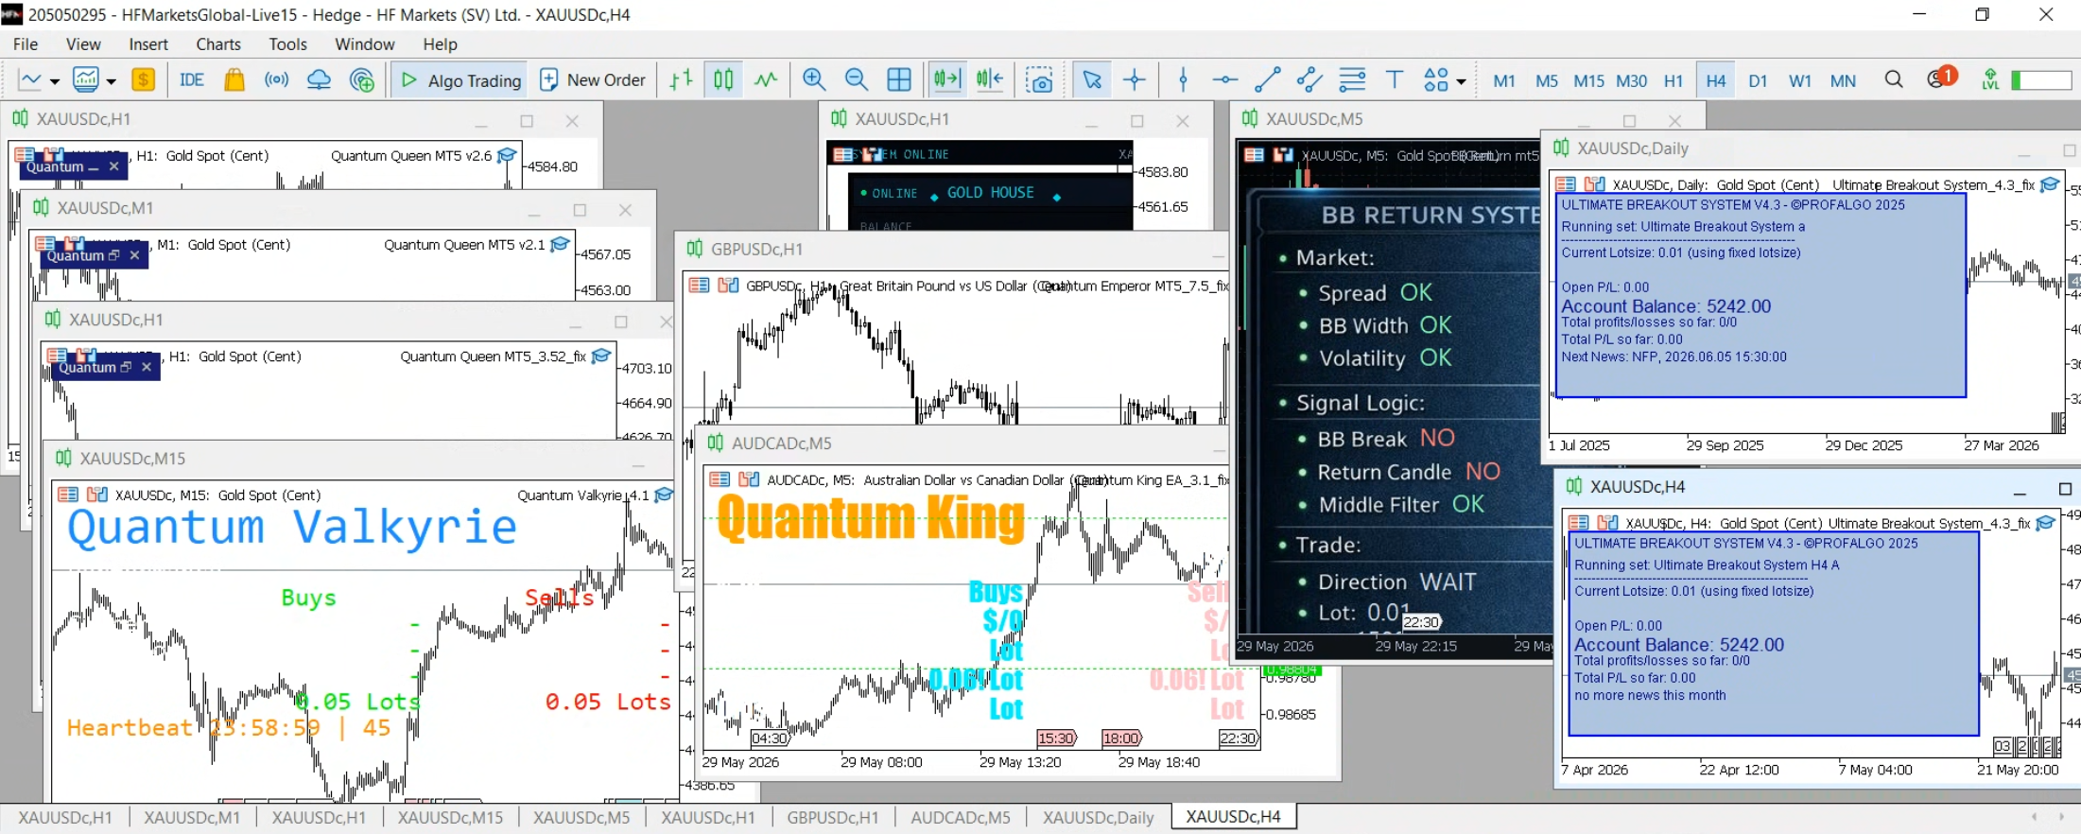Toggle auto-scroll chart to end
Image resolution: width=2081 pixels, height=834 pixels.
946,80
